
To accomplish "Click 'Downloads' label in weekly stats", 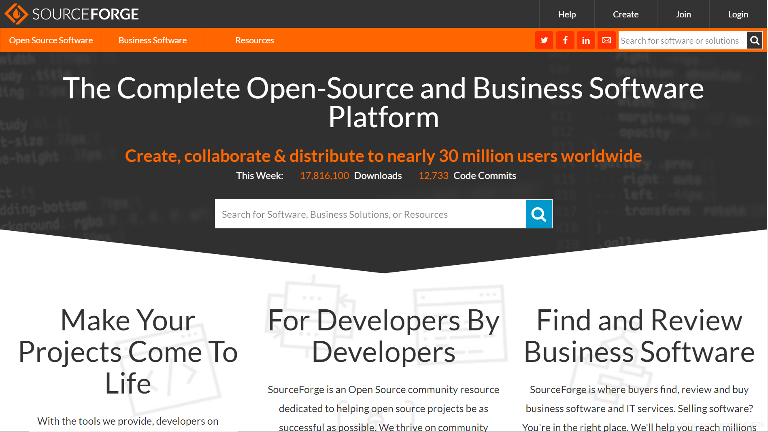I will [378, 176].
